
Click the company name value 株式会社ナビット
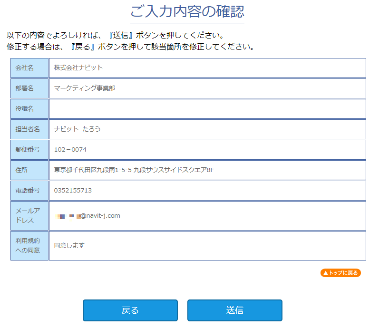click(78, 68)
